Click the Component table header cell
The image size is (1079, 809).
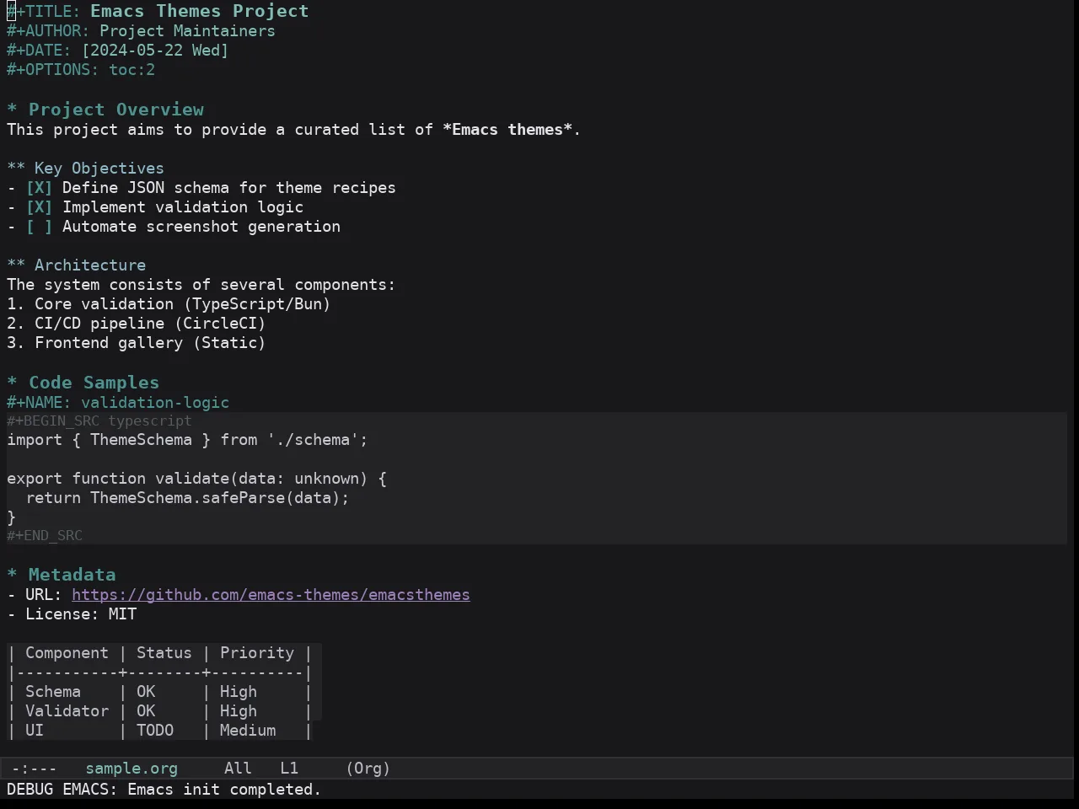[67, 653]
